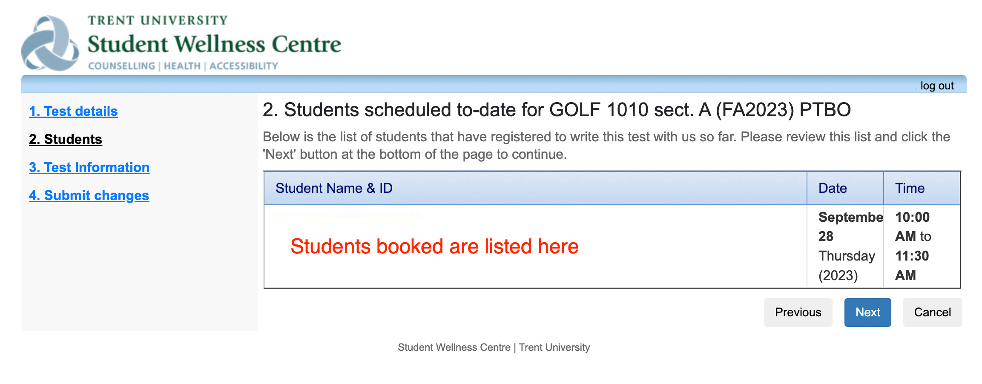This screenshot has height=384, width=982.
Task: Go to 3. Test Information
Action: [89, 167]
